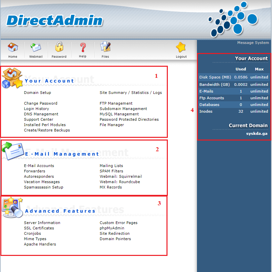Click the Webmail toolbar label
This screenshot has height=272, width=272.
(36, 57)
